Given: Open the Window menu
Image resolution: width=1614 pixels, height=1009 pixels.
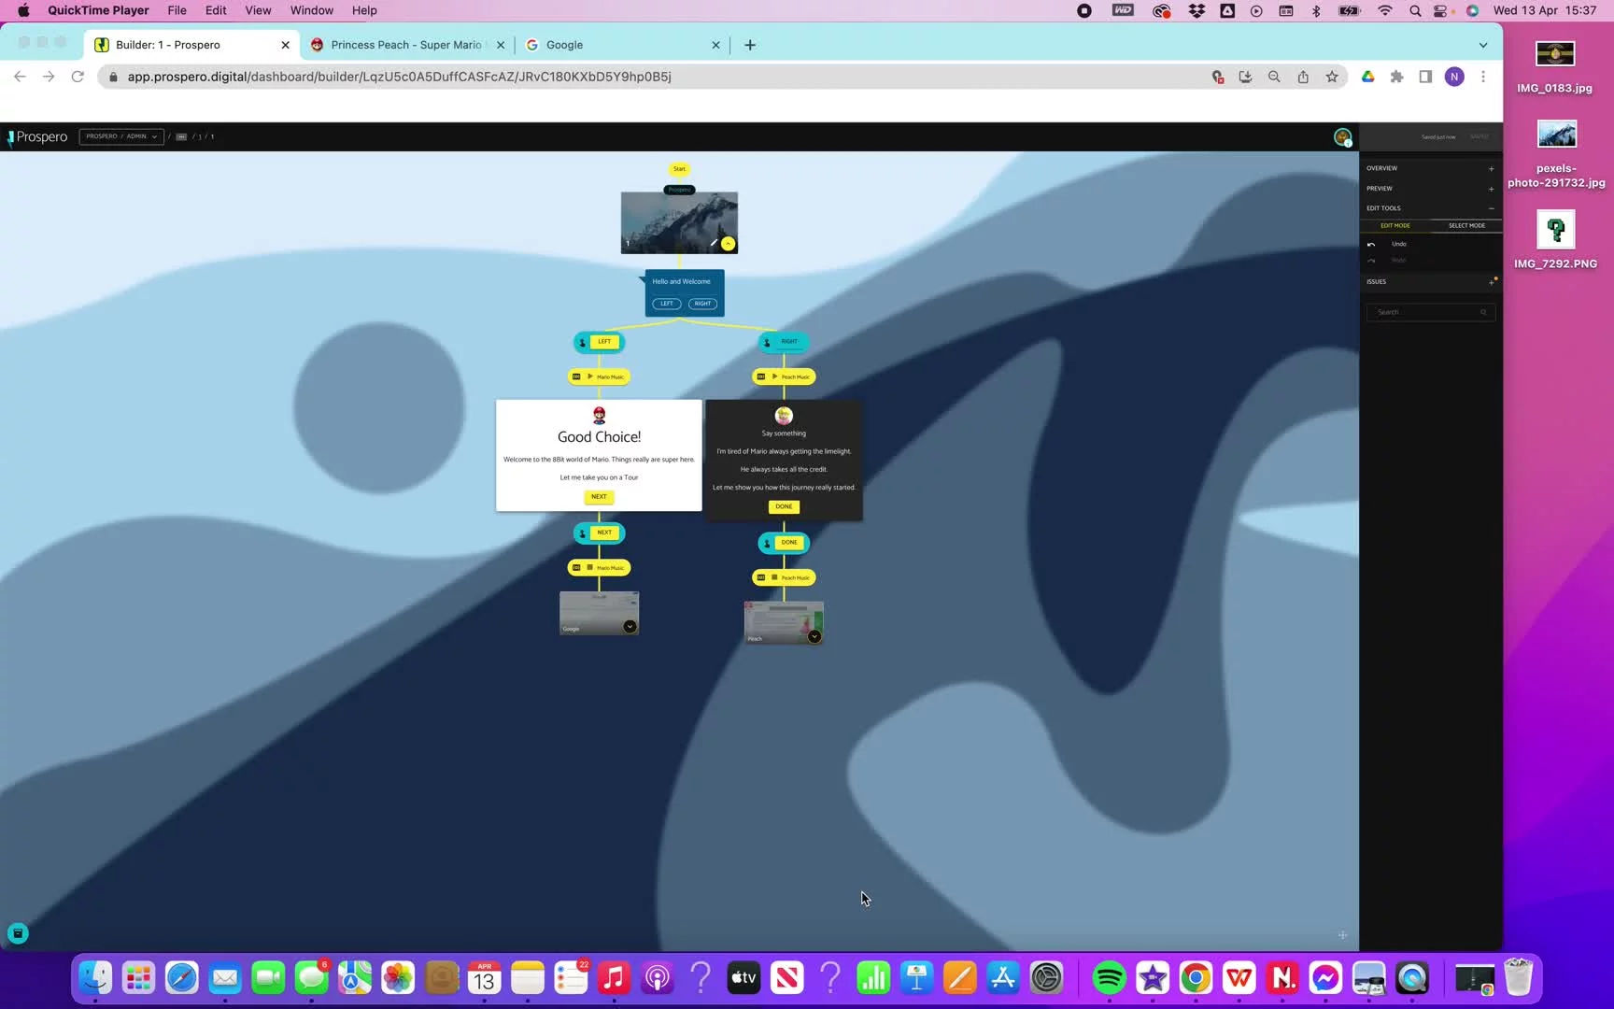Looking at the screenshot, I should [x=311, y=10].
